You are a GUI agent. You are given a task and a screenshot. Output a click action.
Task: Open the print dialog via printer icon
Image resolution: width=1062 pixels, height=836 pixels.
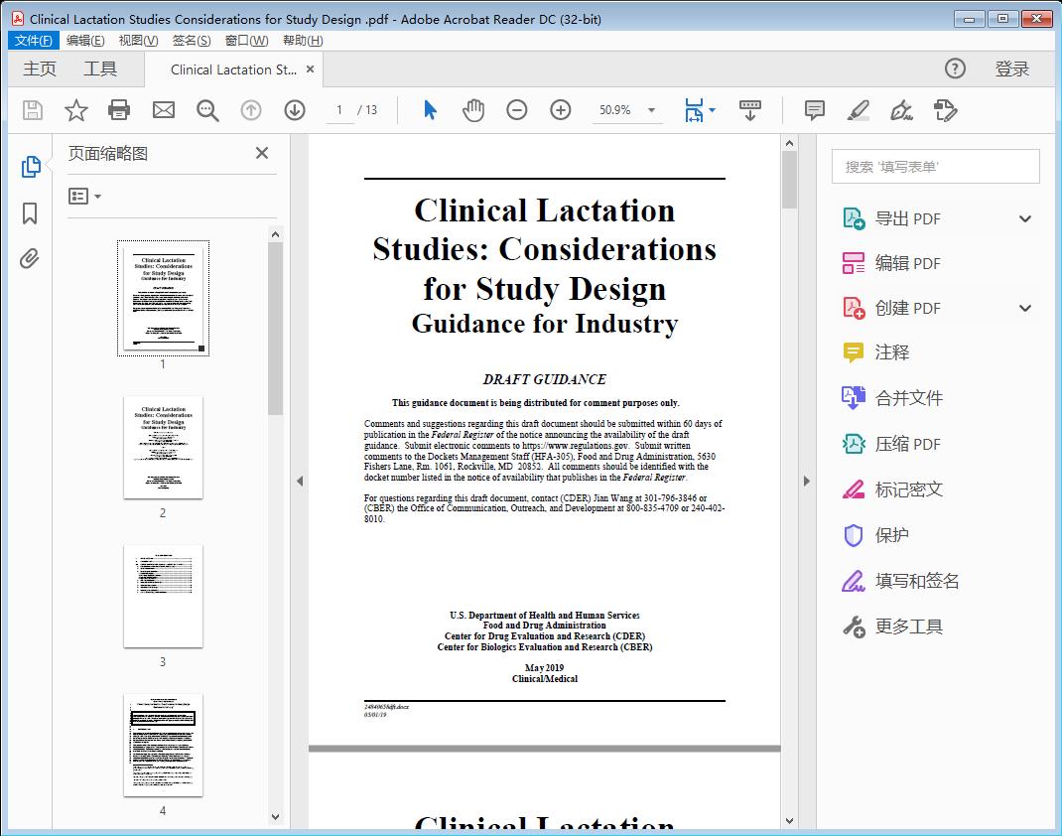pos(119,110)
